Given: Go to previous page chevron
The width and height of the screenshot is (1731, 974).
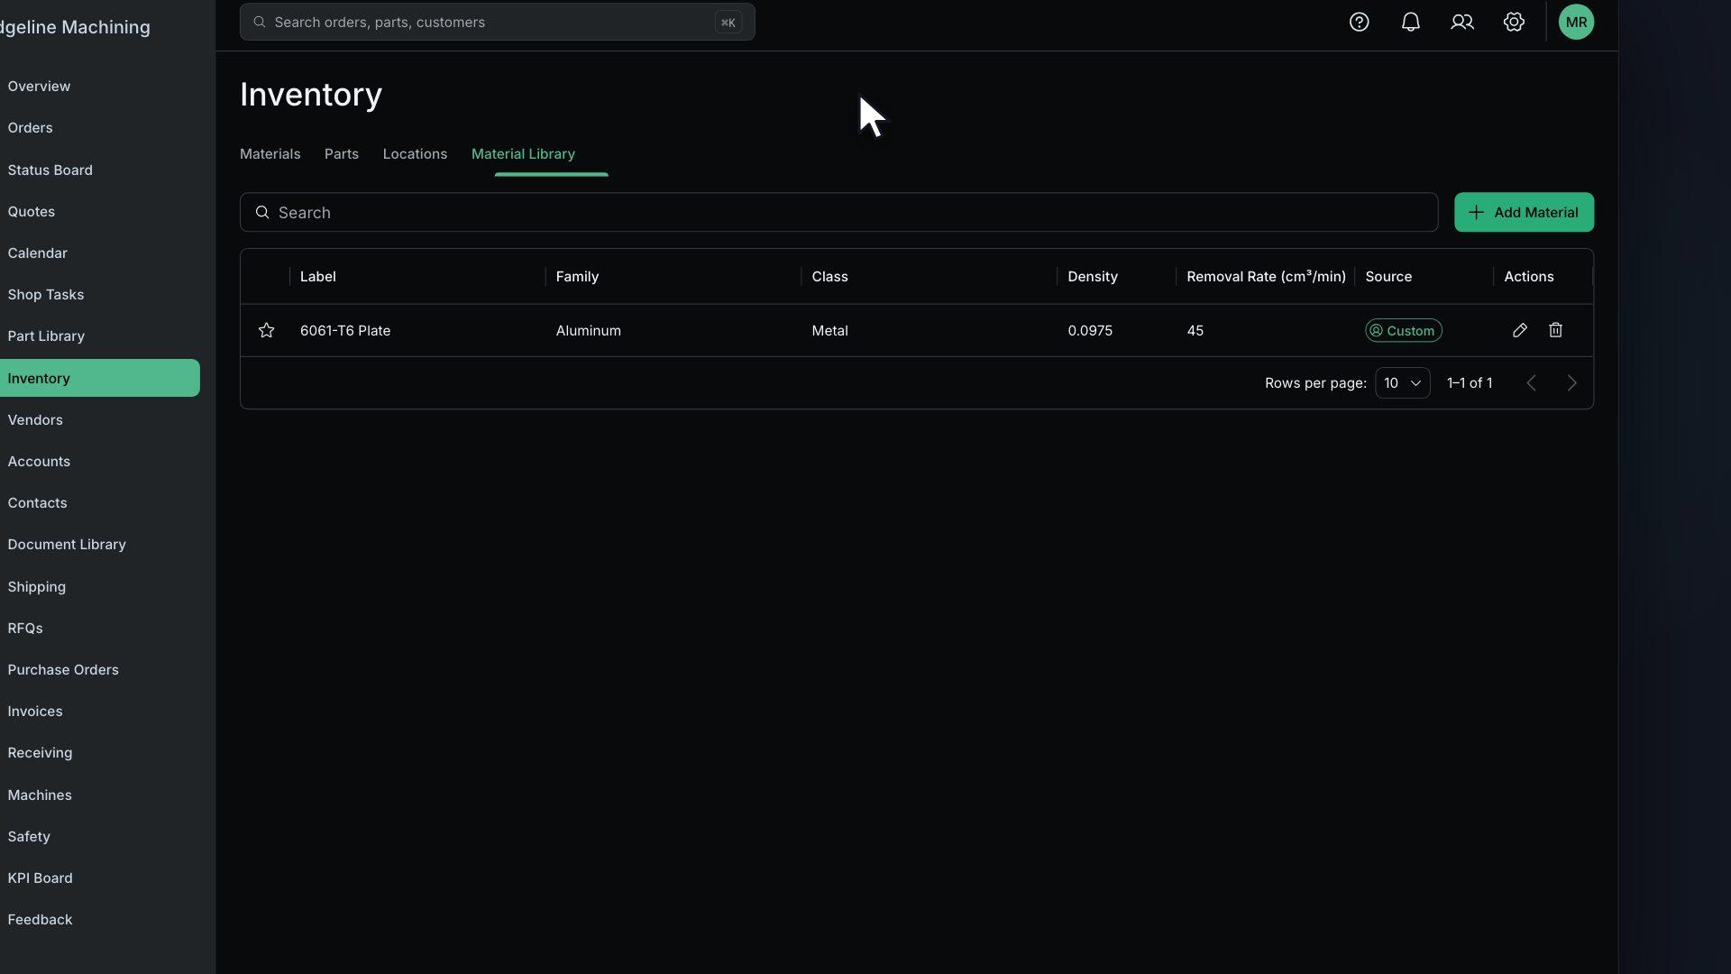Looking at the screenshot, I should pyautogui.click(x=1531, y=383).
